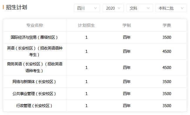Select the 公共事业管理（长安校区） row

click(95, 94)
